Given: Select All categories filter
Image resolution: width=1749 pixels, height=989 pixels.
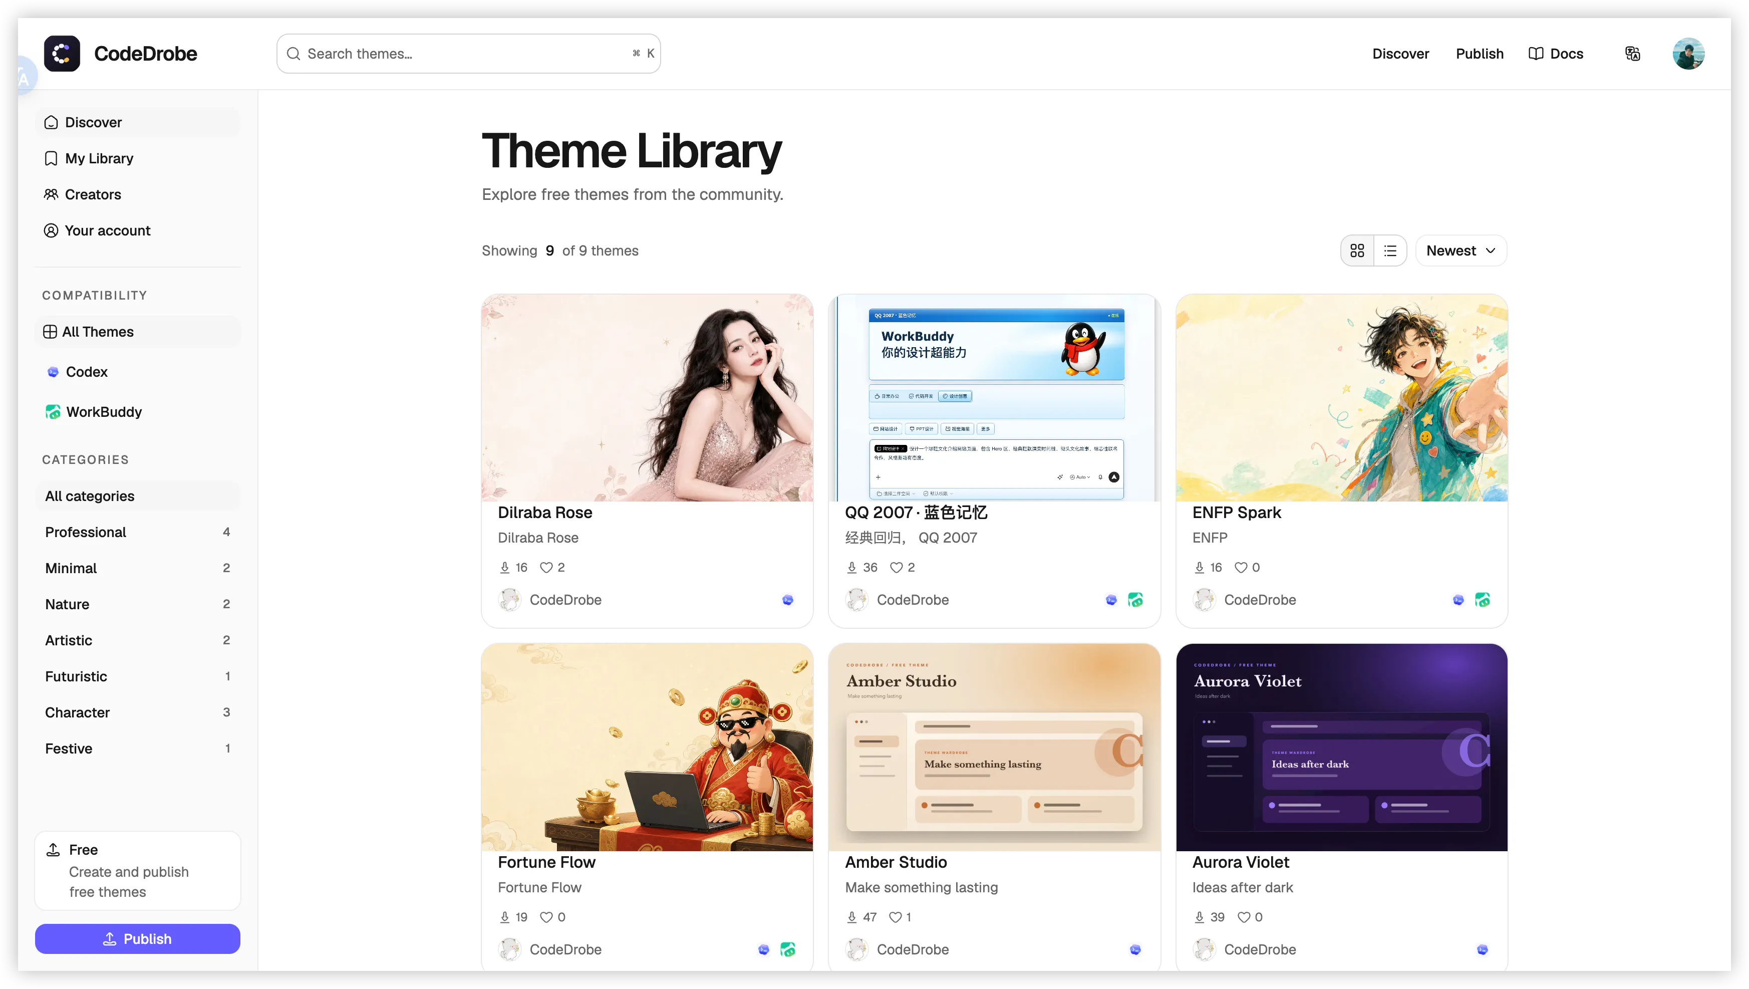Looking at the screenshot, I should point(137,496).
